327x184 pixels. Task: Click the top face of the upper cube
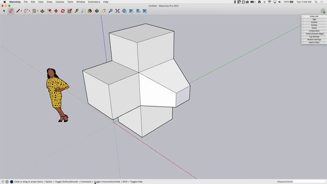click(x=142, y=33)
